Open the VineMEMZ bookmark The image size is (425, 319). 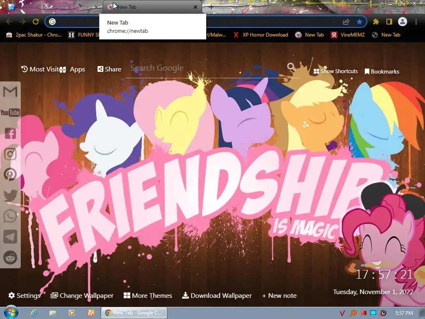pos(348,35)
